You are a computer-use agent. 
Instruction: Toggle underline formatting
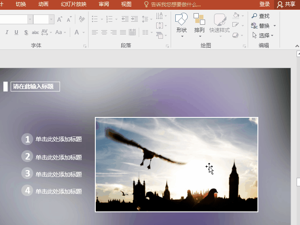(17, 32)
